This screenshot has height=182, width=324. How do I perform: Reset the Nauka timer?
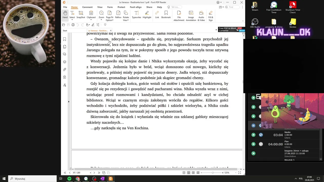261,135
